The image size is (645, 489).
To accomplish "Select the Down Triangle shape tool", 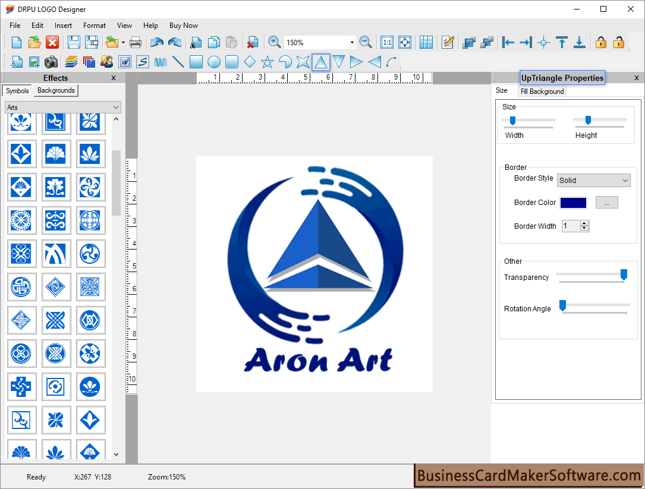I will tap(338, 62).
